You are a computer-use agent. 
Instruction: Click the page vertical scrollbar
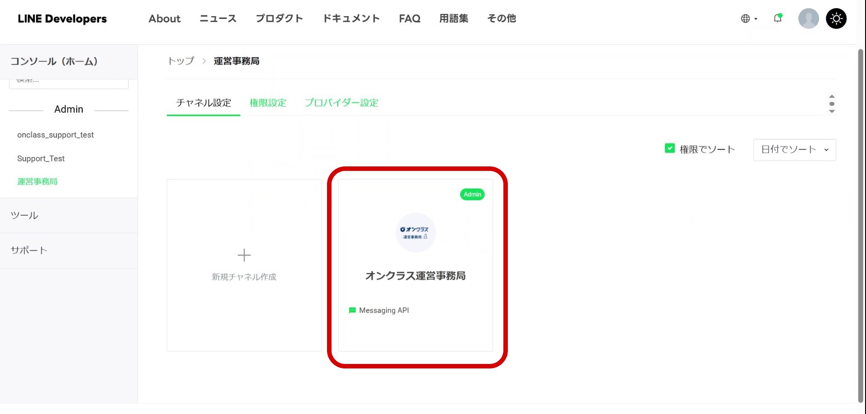point(861,225)
